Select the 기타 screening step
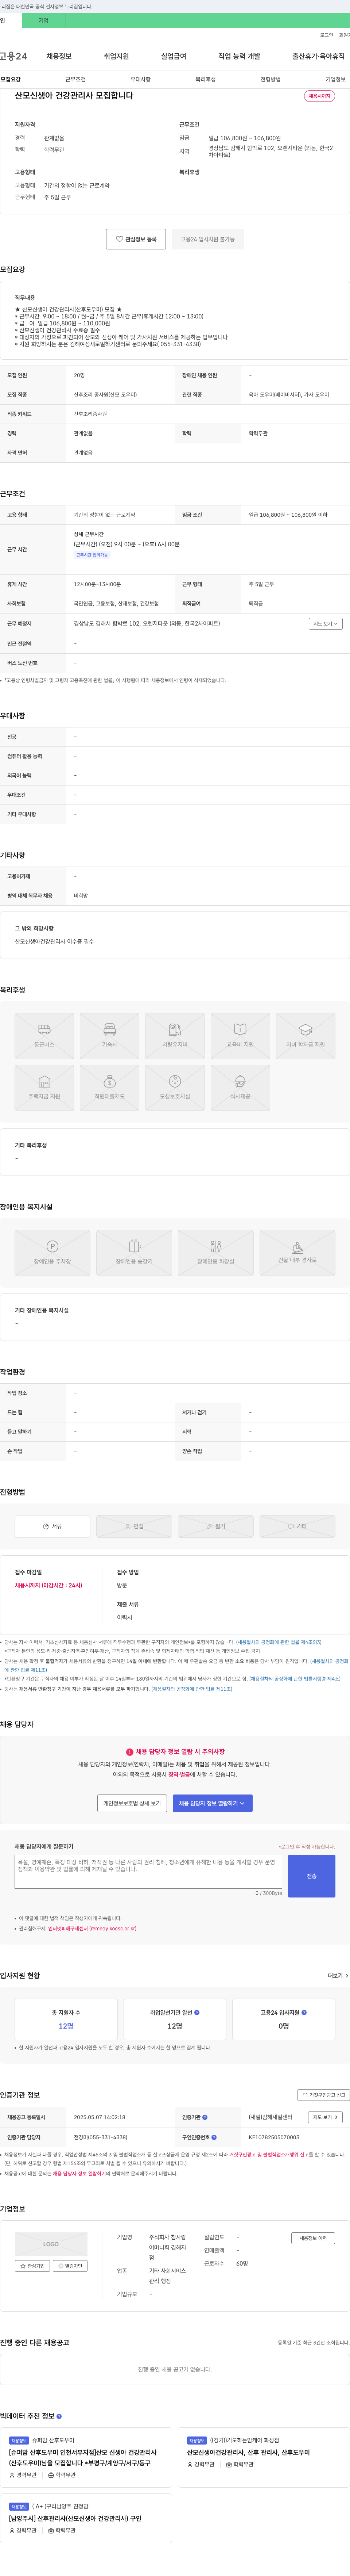350x2576 pixels. coord(297,1526)
